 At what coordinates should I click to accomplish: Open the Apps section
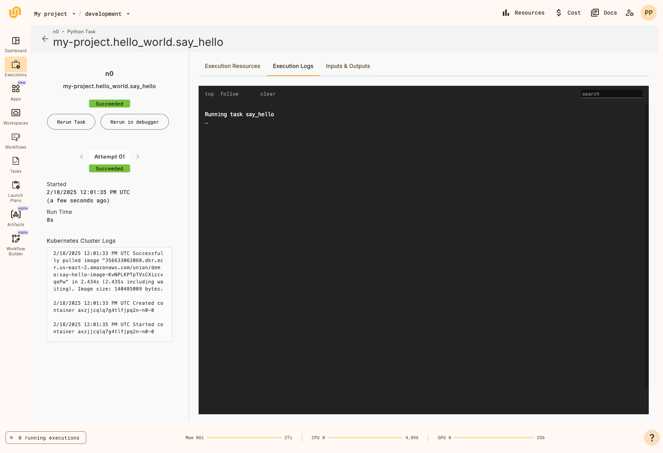(15, 92)
